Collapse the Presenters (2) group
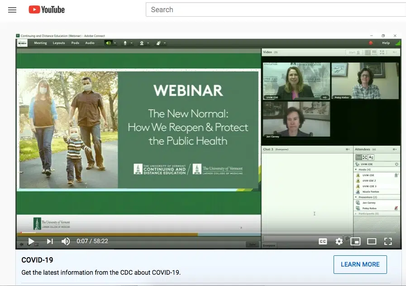Viewport: 406px width, 286px height. [356, 197]
